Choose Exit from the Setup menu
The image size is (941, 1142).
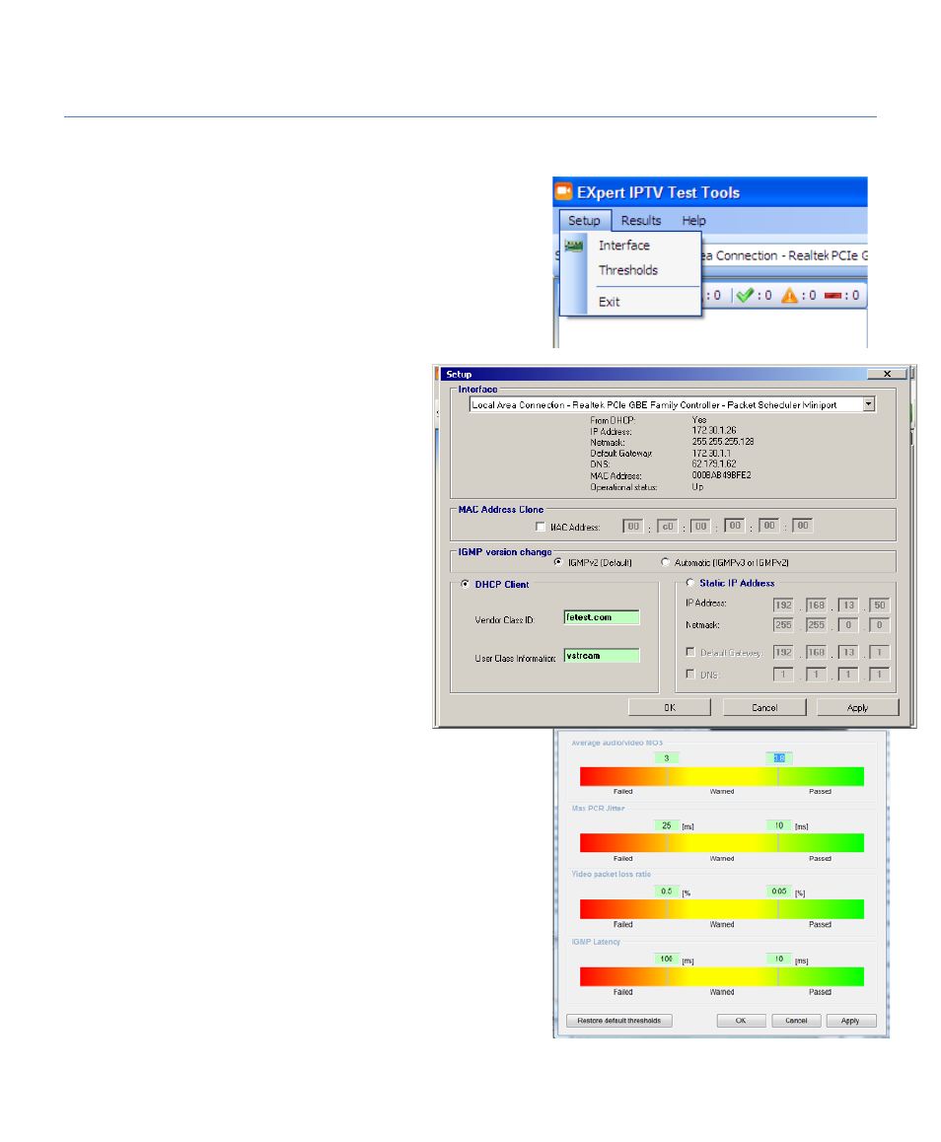point(609,302)
